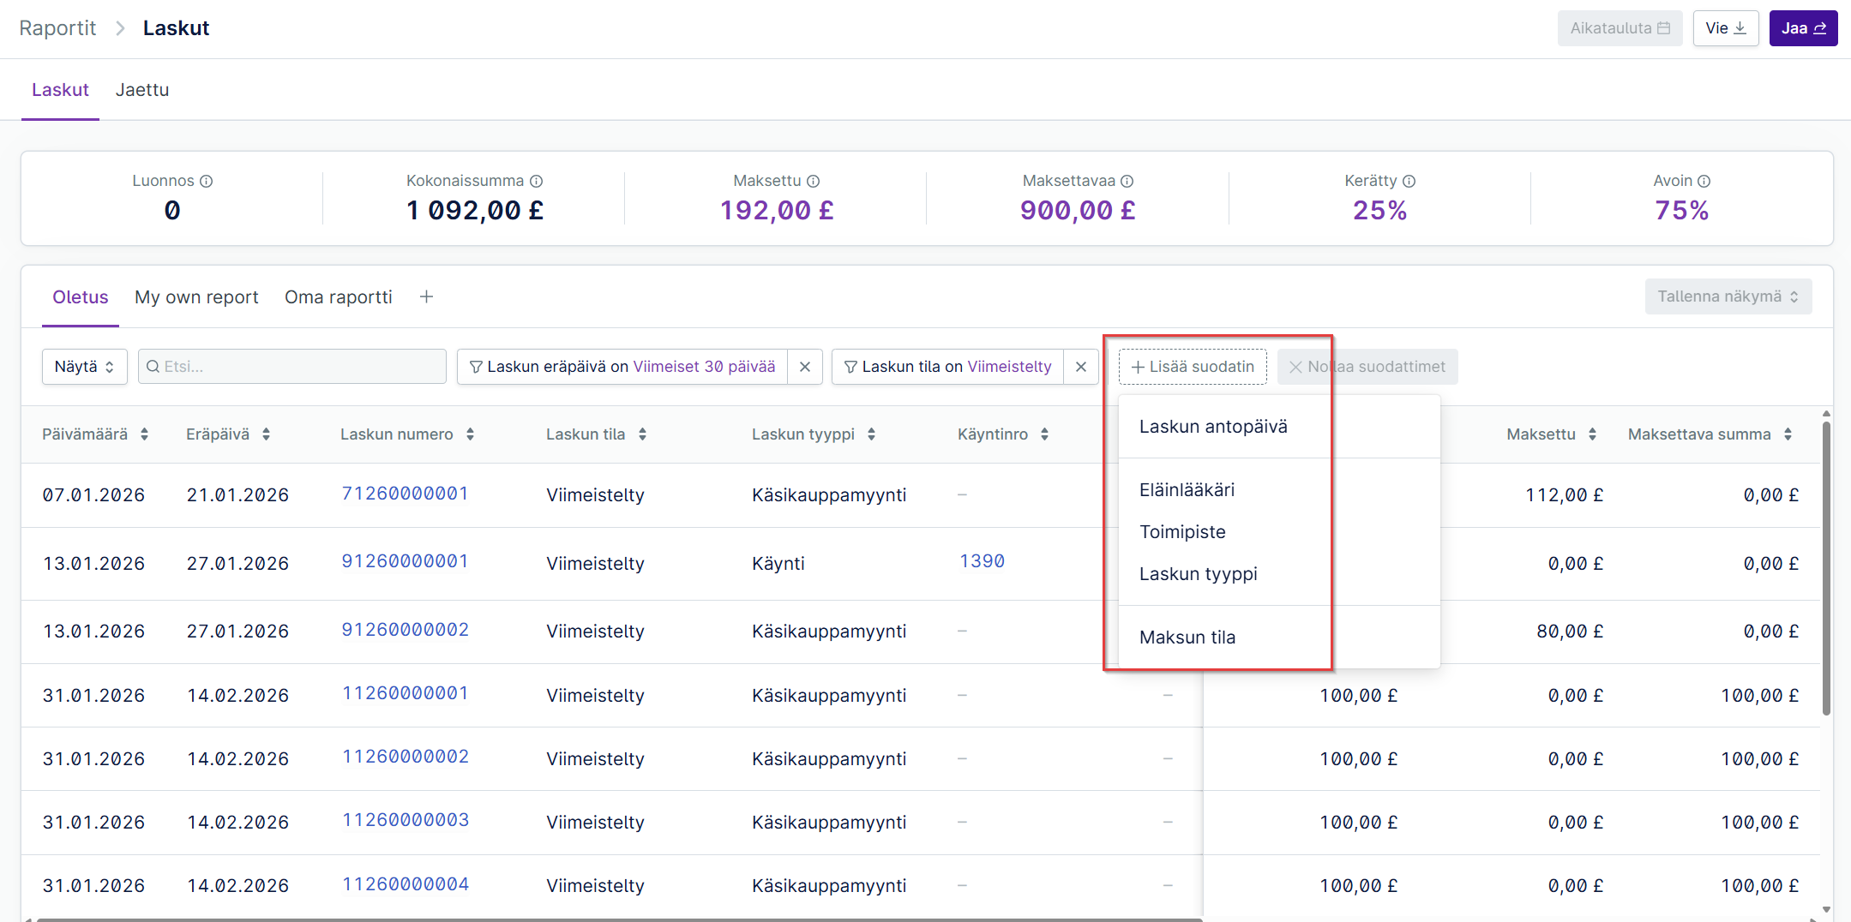This screenshot has height=922, width=1851.
Task: Click the 75% Avoin value
Action: (x=1682, y=210)
